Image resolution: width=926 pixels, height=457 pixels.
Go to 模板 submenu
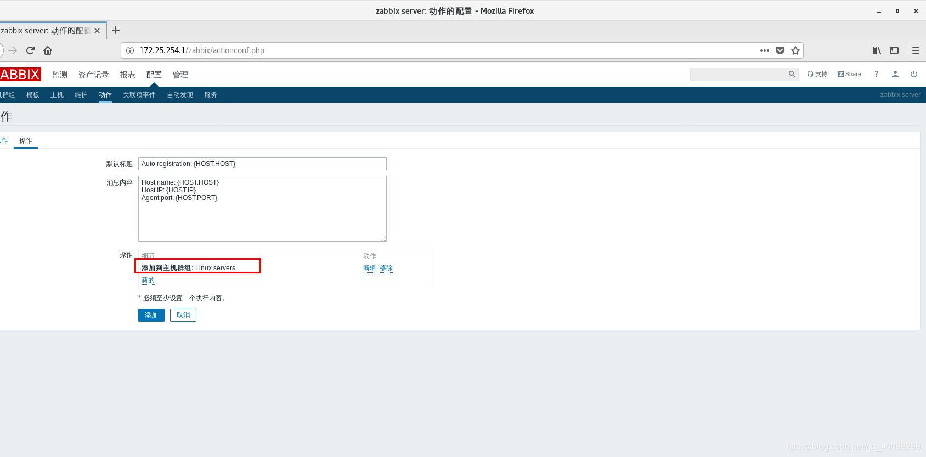[x=33, y=95]
